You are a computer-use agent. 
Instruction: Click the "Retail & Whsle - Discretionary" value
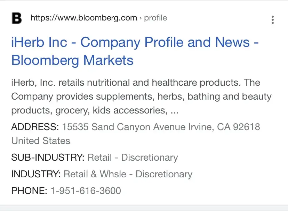click(128, 174)
